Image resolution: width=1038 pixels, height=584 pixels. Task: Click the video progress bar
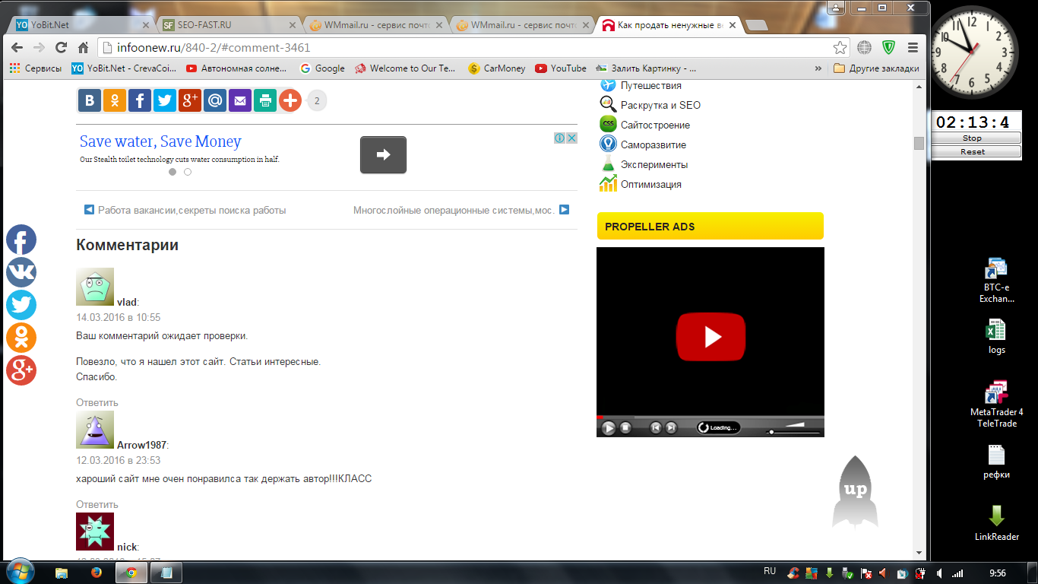(710, 417)
